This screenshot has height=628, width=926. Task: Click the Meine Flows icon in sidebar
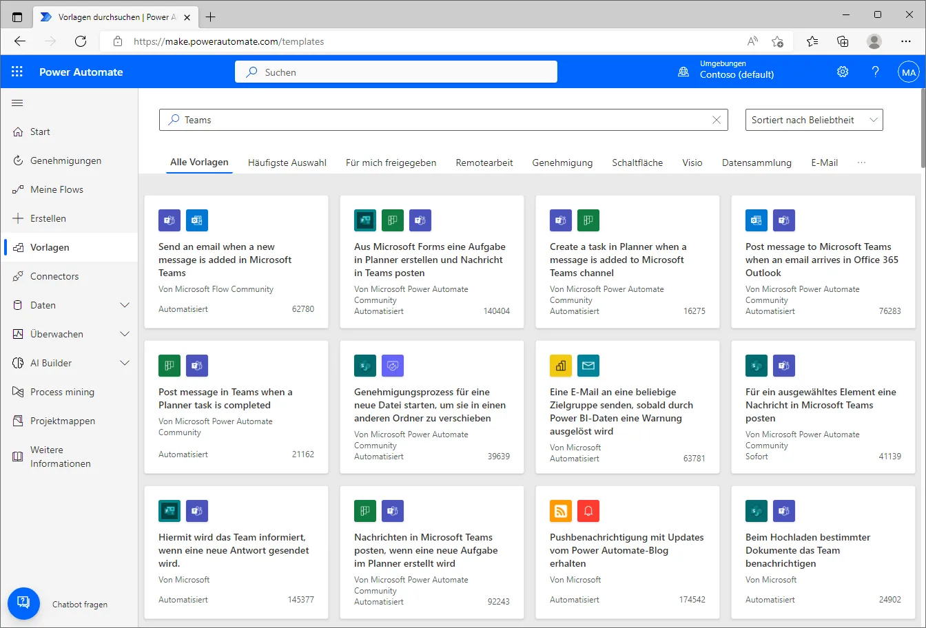[18, 189]
